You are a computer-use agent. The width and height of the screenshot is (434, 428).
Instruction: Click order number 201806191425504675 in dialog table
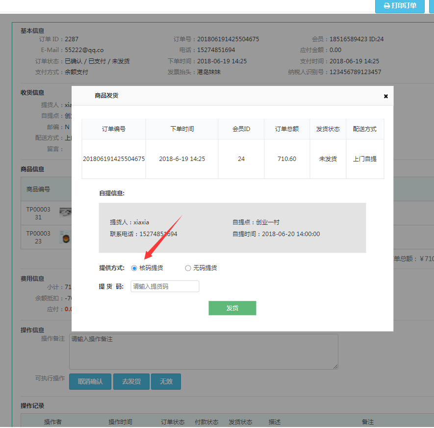pos(114,159)
